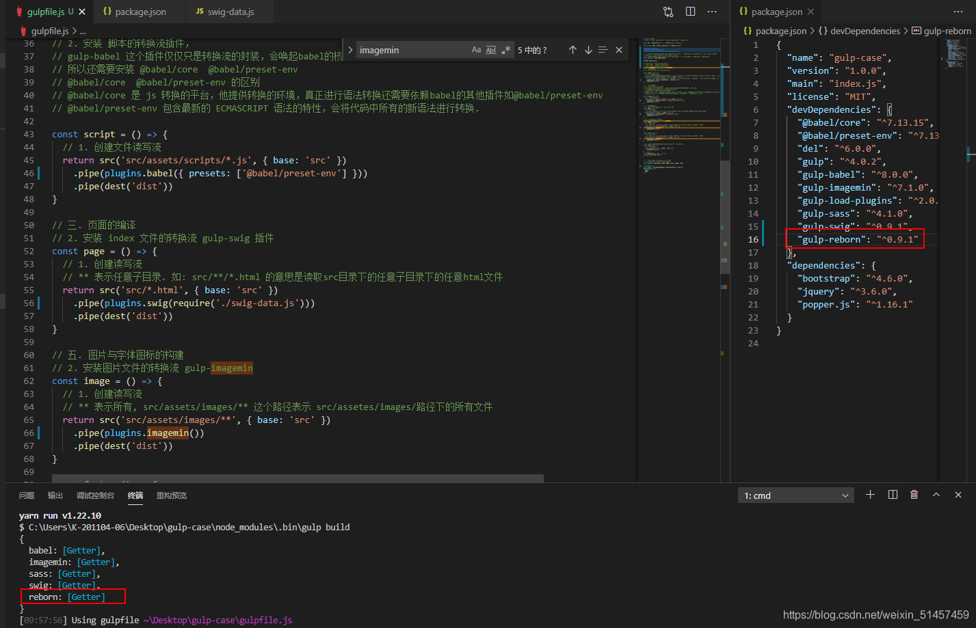Click 'const page = () => {' code line
This screenshot has width=976, height=628.
click(105, 251)
